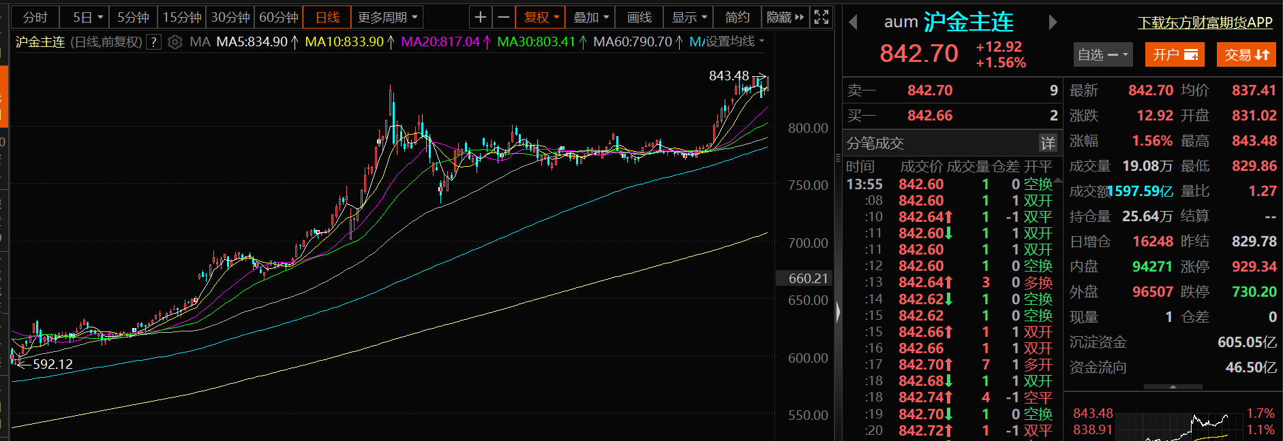The width and height of the screenshot is (1283, 441).
Task: Click the 卖一 price 842.70
Action: coord(930,91)
